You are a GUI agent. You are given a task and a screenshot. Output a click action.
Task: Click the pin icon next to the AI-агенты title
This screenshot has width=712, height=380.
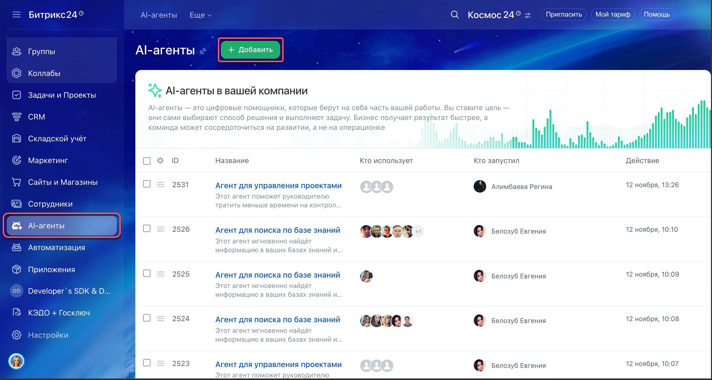coord(203,51)
